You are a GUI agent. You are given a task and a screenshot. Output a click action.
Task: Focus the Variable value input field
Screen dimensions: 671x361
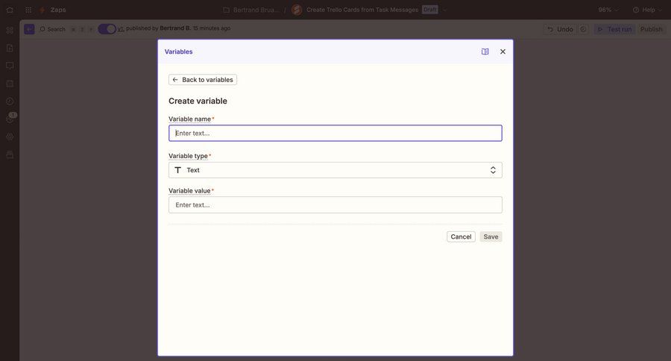coord(335,204)
